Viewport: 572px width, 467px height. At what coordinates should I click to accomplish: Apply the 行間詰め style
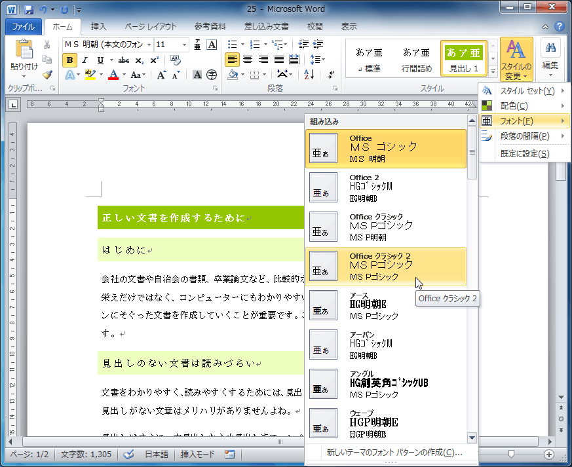[416, 60]
